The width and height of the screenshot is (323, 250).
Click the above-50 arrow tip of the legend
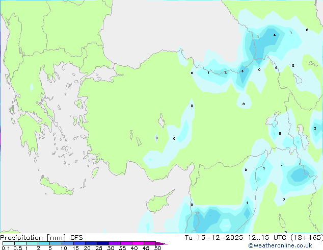[162, 243]
